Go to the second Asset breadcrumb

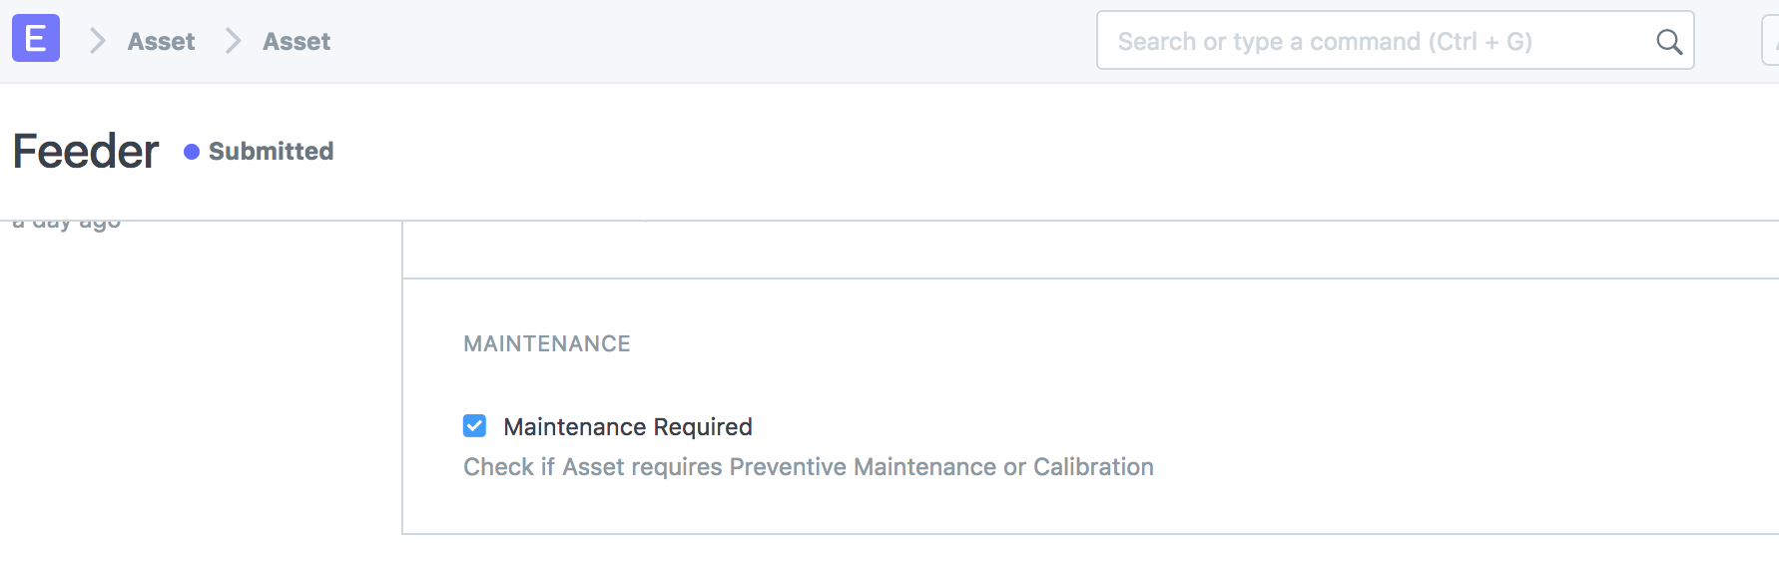coord(296,41)
